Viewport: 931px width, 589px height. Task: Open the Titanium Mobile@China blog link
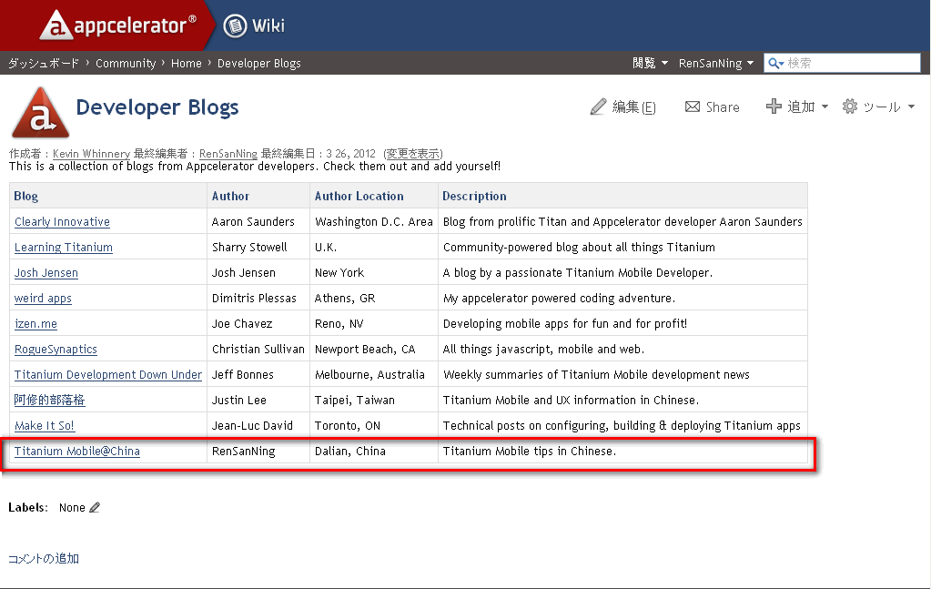[x=77, y=452]
